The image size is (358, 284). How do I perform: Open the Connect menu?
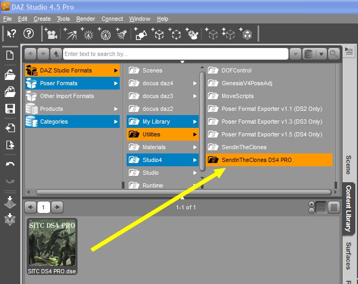point(112,19)
